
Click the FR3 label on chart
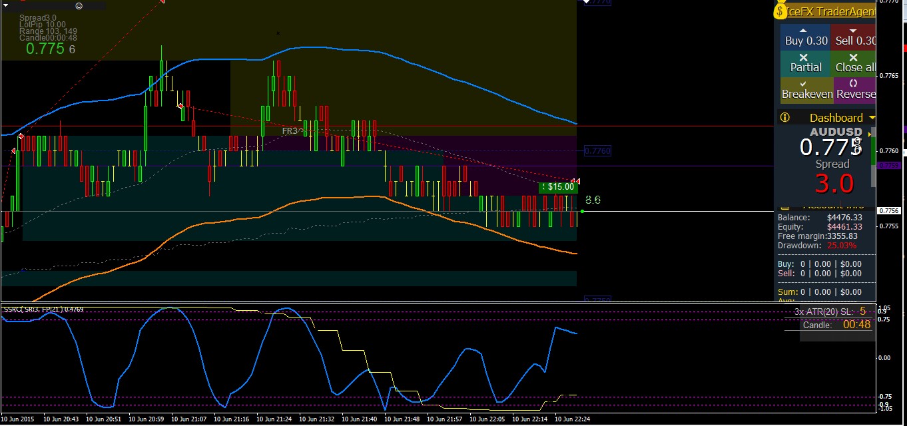pos(290,131)
